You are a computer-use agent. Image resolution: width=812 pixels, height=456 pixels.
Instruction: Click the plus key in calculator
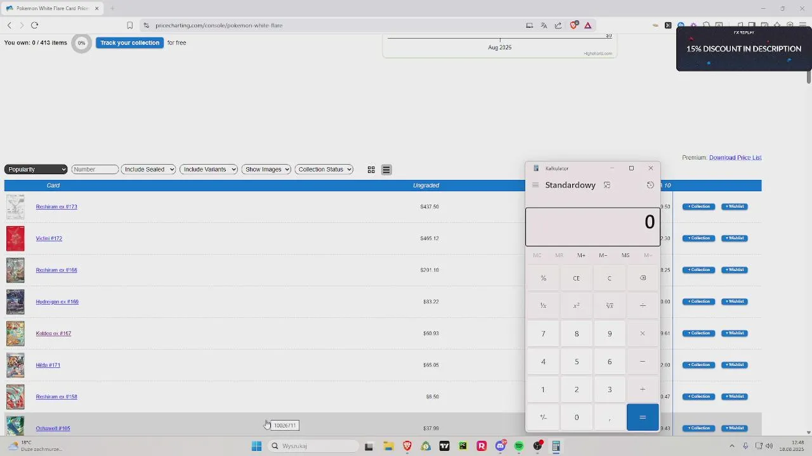click(643, 389)
